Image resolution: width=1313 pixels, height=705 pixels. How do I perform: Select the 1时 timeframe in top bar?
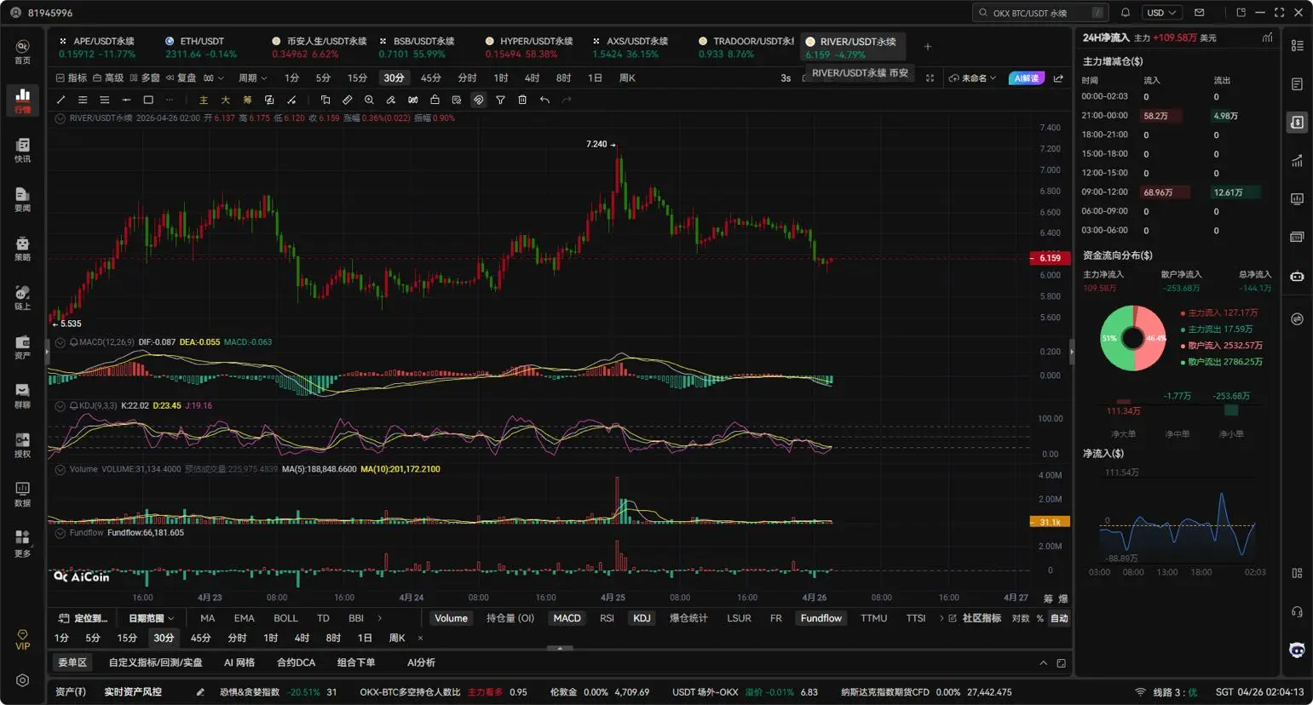[501, 78]
